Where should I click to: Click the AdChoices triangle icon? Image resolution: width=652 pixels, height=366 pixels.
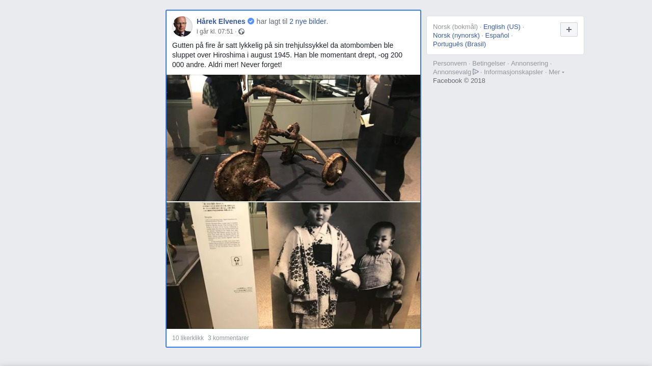(476, 72)
